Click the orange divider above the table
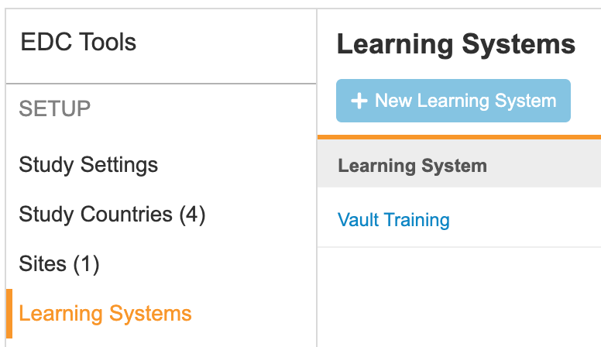601x347 pixels. tap(458, 137)
